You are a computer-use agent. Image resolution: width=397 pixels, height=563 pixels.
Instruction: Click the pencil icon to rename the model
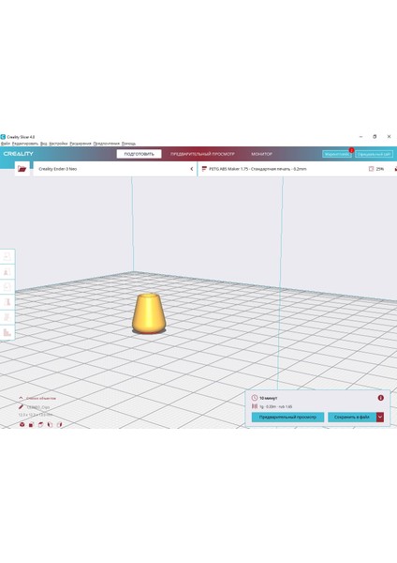pos(22,407)
